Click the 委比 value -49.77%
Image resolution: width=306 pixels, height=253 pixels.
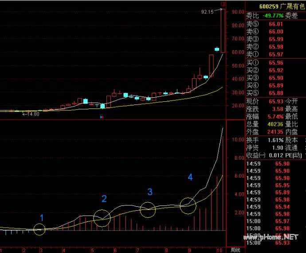pyautogui.click(x=273, y=16)
